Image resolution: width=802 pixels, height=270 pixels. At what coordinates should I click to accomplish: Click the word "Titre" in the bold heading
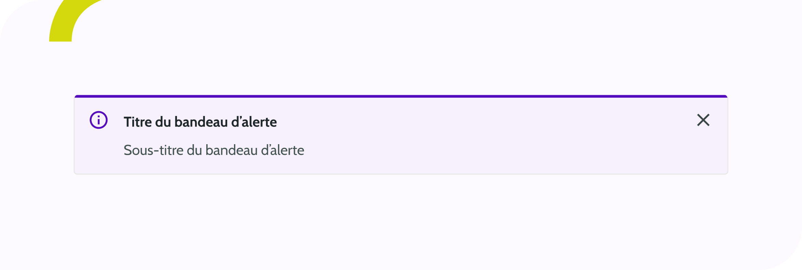point(137,122)
